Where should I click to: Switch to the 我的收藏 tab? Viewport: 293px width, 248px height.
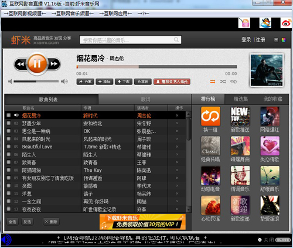click(272, 99)
